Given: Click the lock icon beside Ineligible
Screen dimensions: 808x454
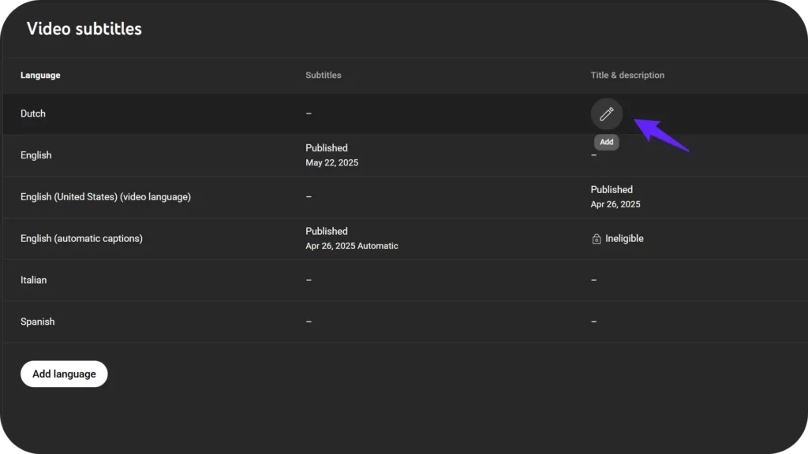Looking at the screenshot, I should [597, 239].
